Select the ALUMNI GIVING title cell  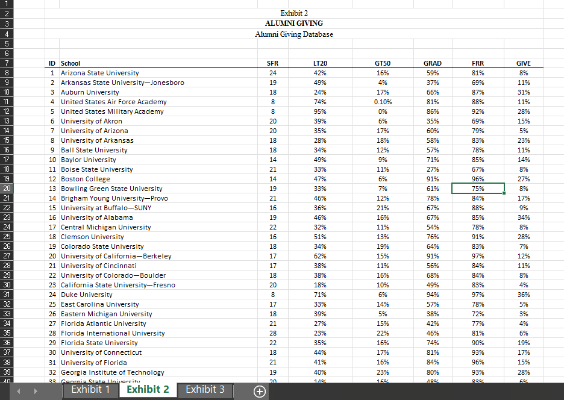click(294, 23)
